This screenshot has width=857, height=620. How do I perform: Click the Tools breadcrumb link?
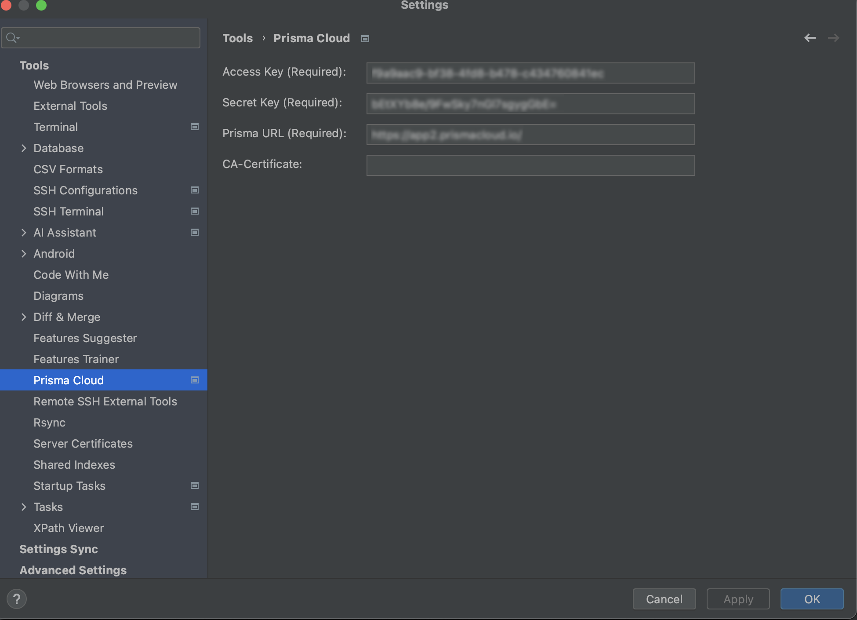238,38
